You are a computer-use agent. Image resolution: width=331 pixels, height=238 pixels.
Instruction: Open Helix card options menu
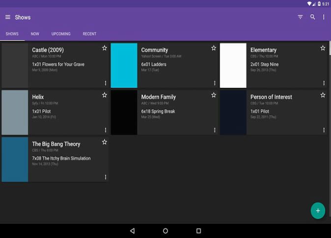coord(106,130)
